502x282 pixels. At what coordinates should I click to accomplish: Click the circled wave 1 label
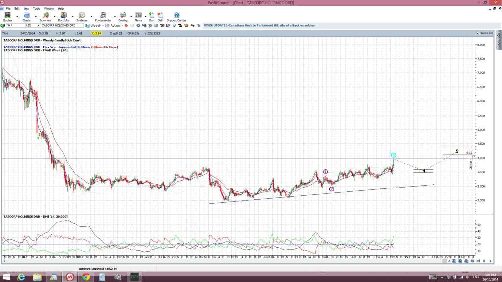point(326,172)
